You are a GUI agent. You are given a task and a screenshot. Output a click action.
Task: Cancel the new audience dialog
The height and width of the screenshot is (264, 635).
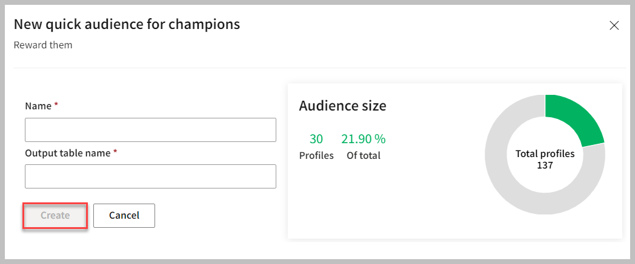[x=124, y=216]
